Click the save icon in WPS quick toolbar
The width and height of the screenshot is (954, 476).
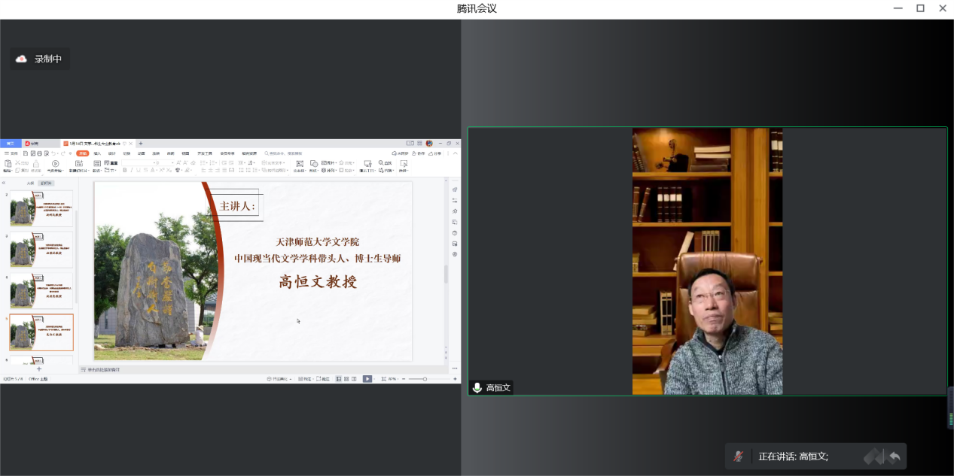[x=26, y=153]
